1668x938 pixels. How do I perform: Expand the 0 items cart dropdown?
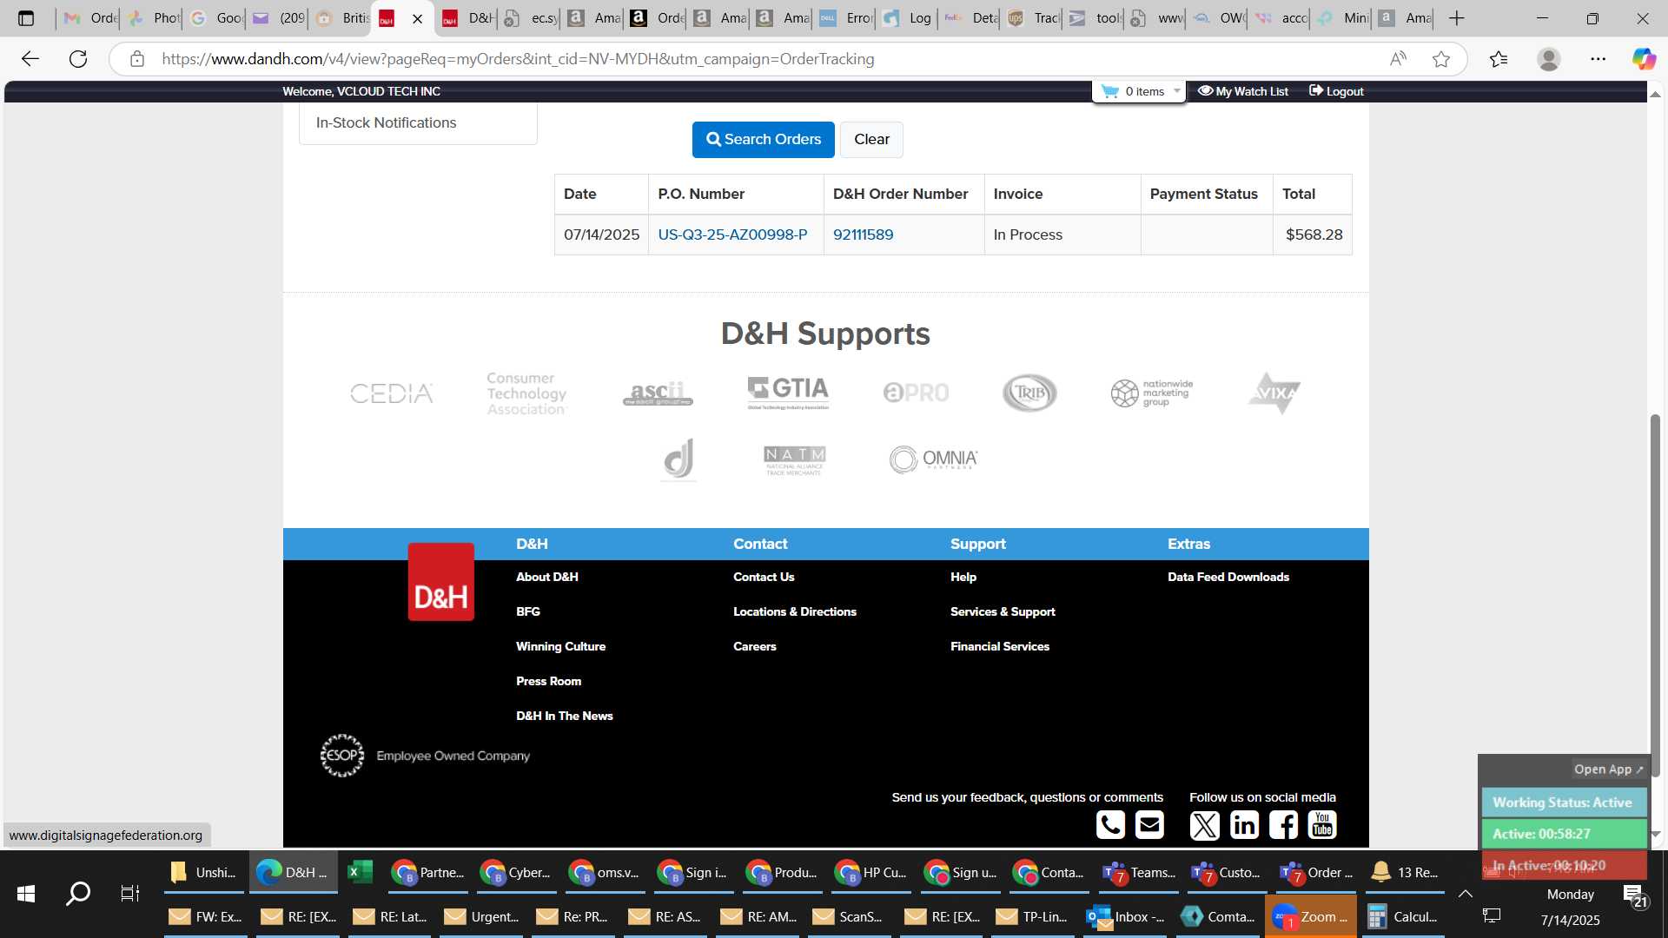point(1140,91)
